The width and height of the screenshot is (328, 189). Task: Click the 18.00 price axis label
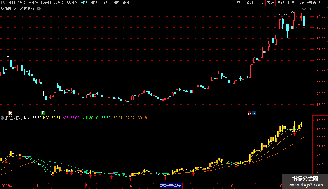point(321,105)
